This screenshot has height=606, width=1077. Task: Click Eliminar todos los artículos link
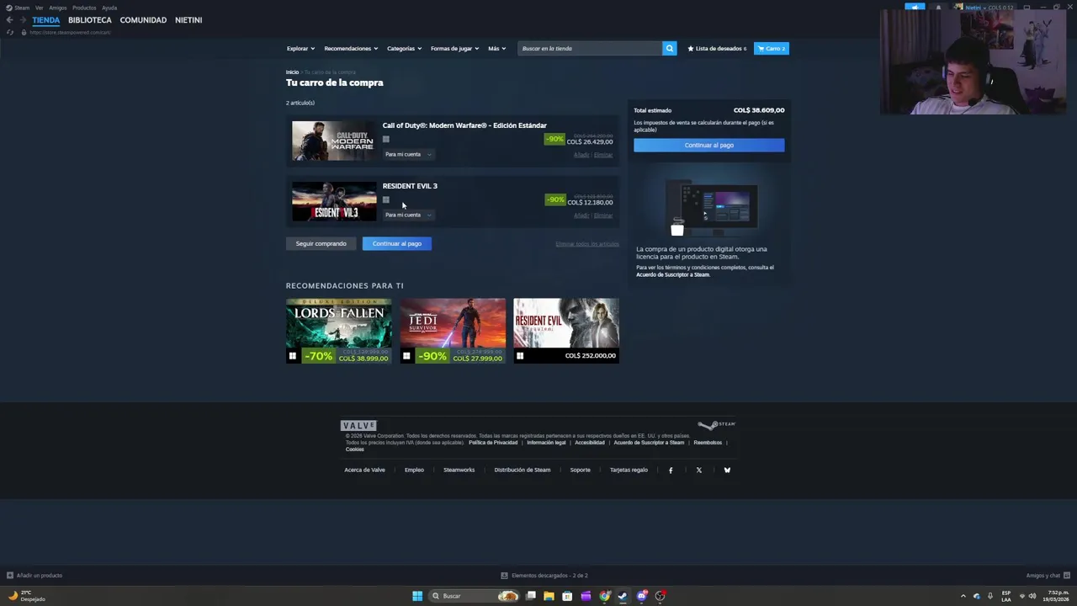(x=587, y=244)
